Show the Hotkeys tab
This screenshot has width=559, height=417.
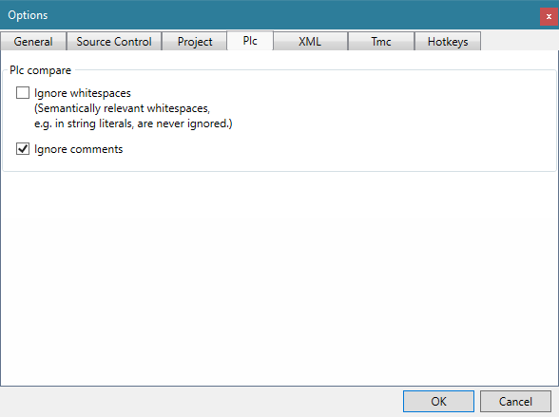[x=448, y=41]
